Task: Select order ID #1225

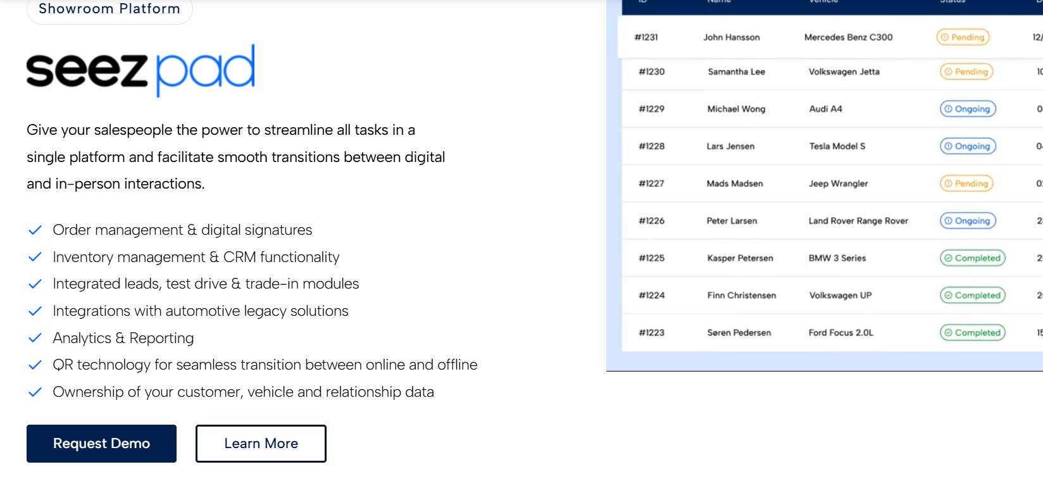Action: click(652, 258)
